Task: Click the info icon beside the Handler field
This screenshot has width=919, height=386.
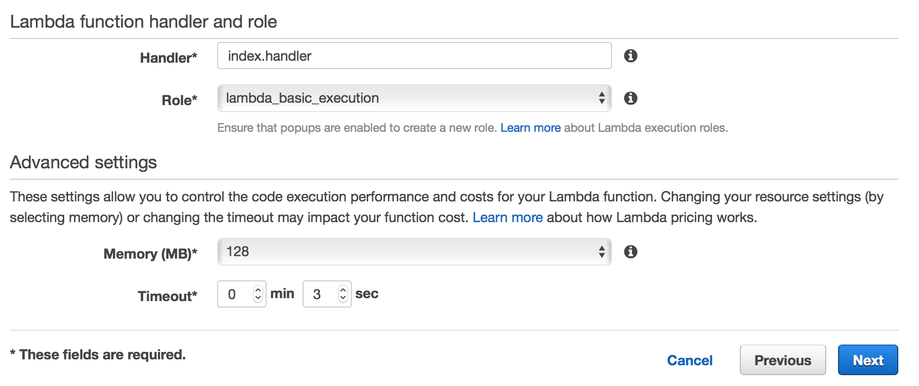Action: (x=630, y=56)
